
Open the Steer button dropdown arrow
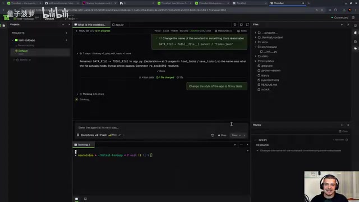[245, 135]
